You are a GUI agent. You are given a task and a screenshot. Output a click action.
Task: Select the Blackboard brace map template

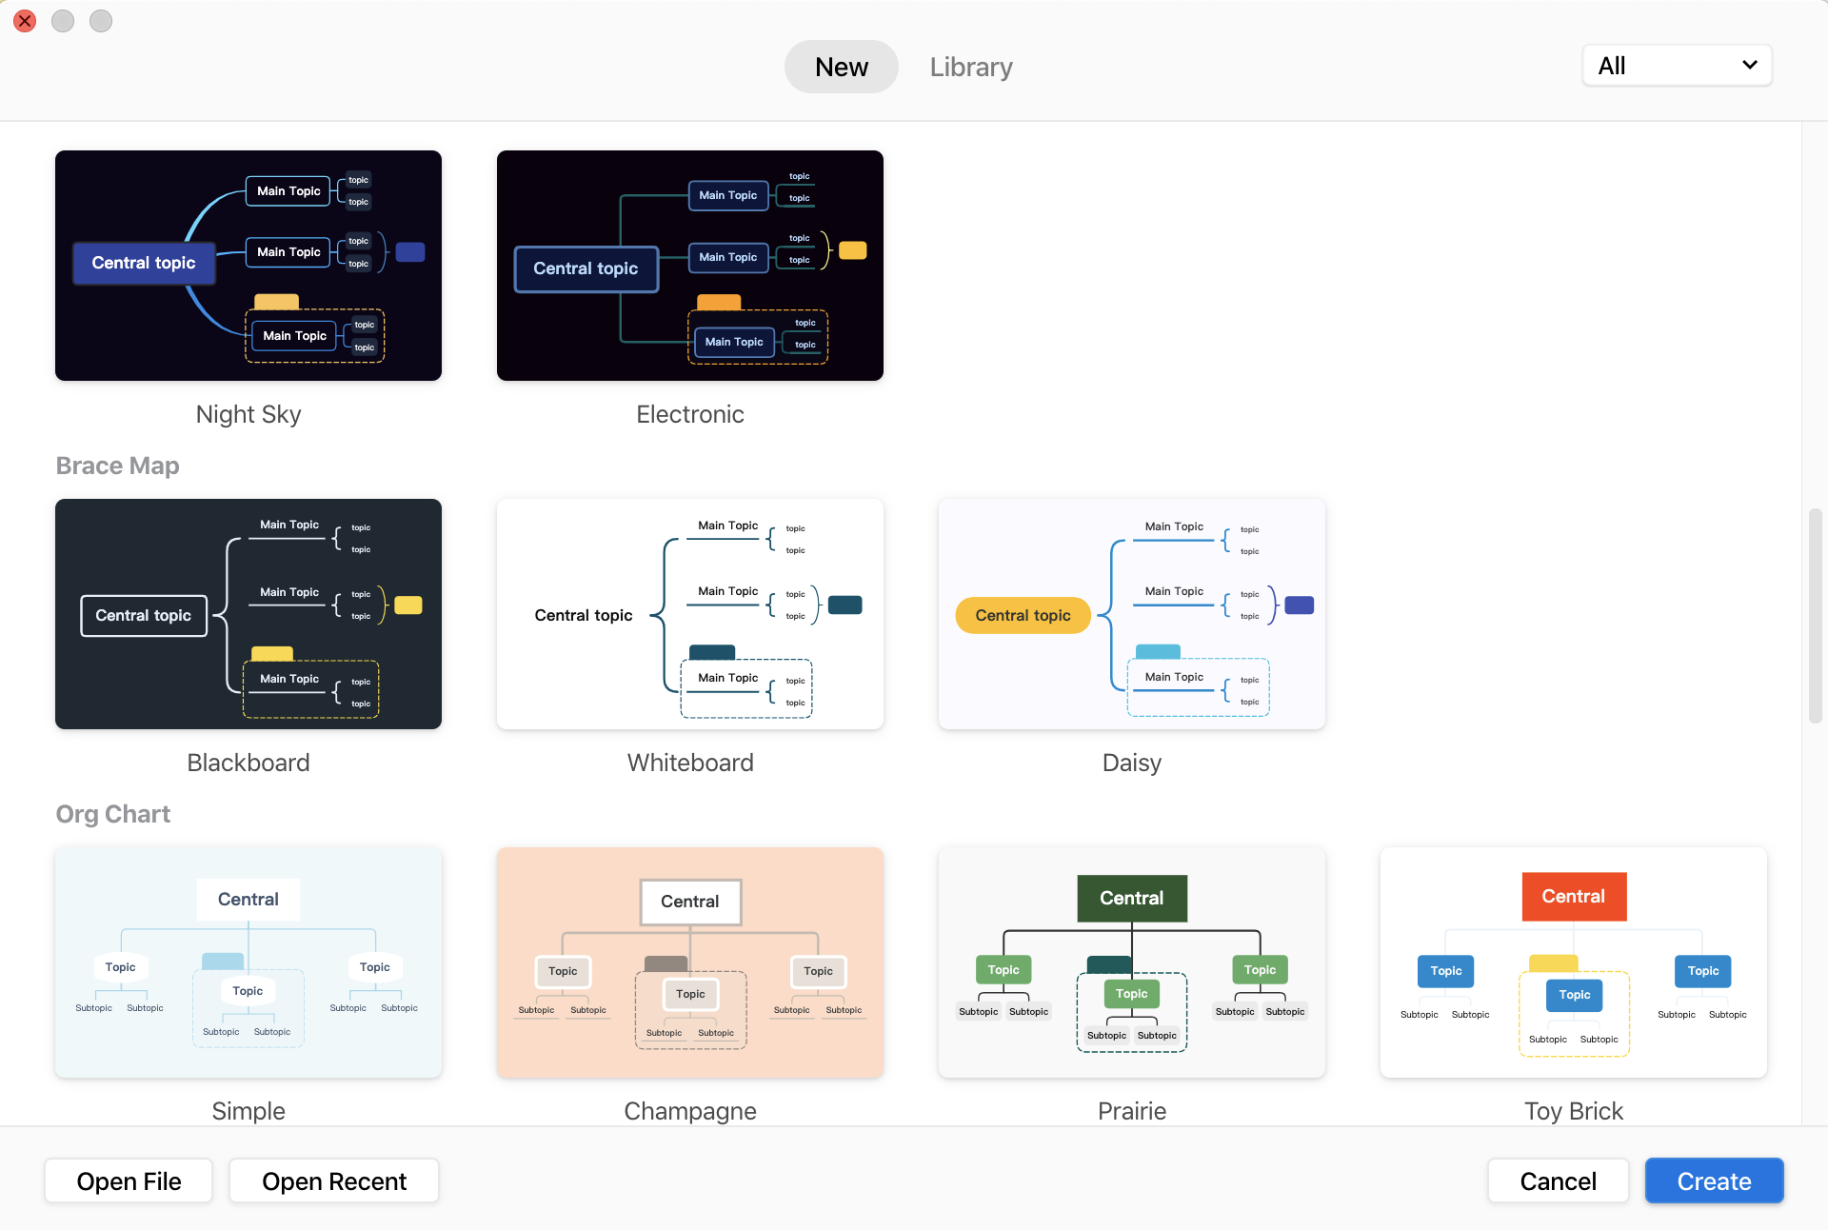248,615
